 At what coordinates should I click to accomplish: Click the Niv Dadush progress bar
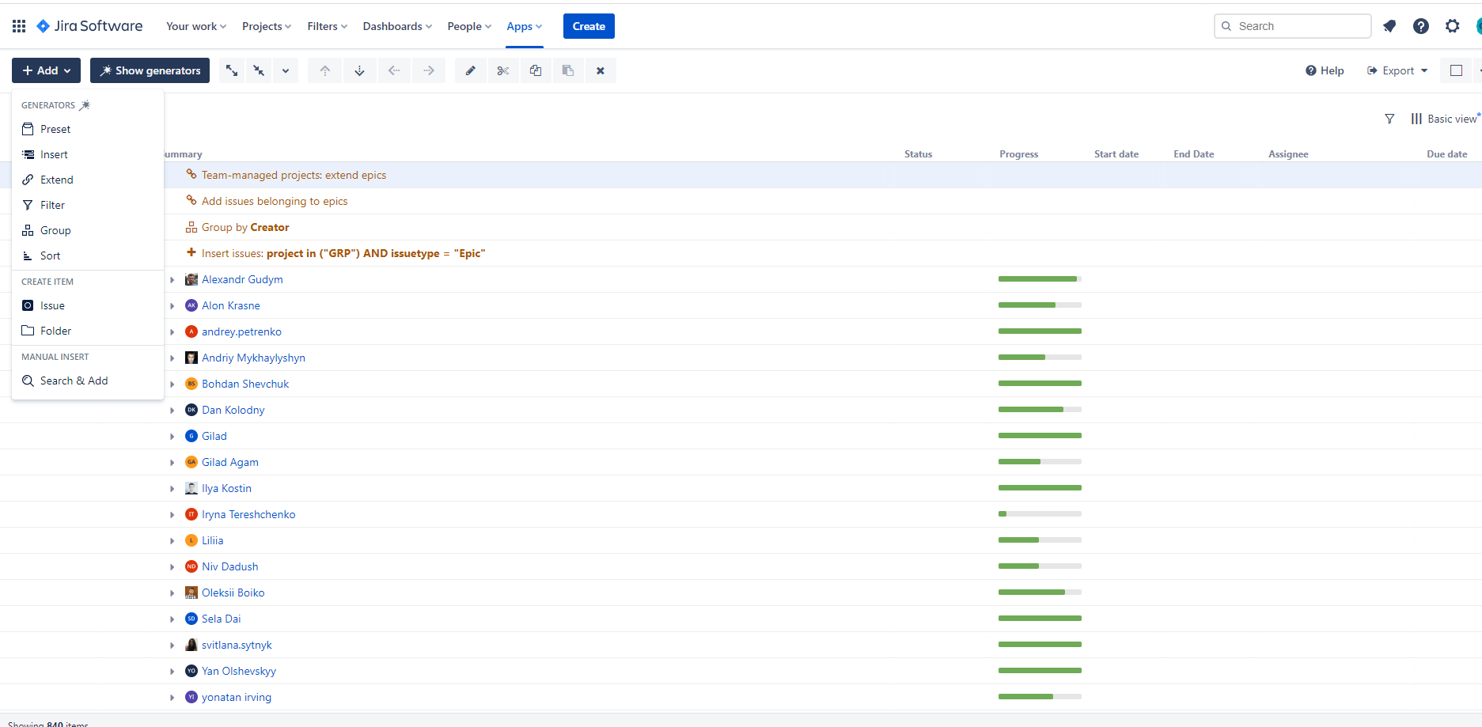(x=1040, y=566)
